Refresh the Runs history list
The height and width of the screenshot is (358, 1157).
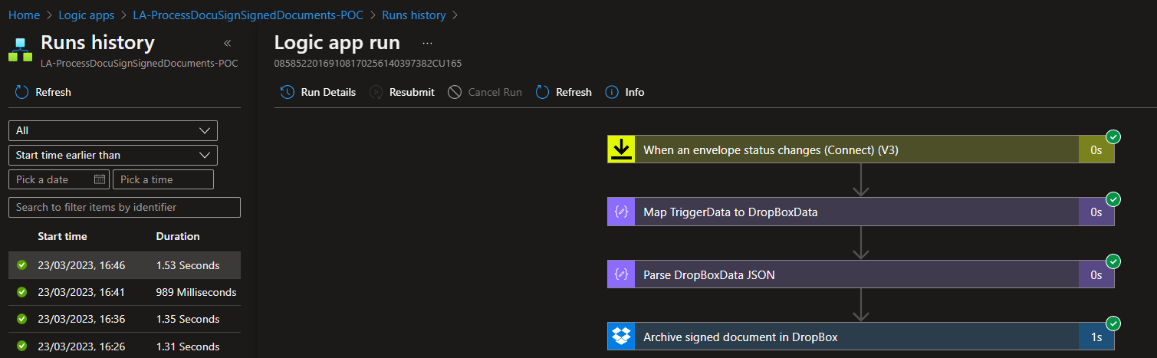point(44,92)
